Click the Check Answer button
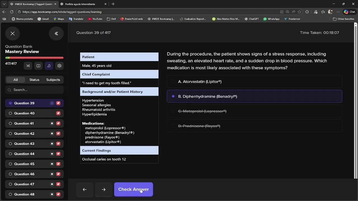 [133, 189]
